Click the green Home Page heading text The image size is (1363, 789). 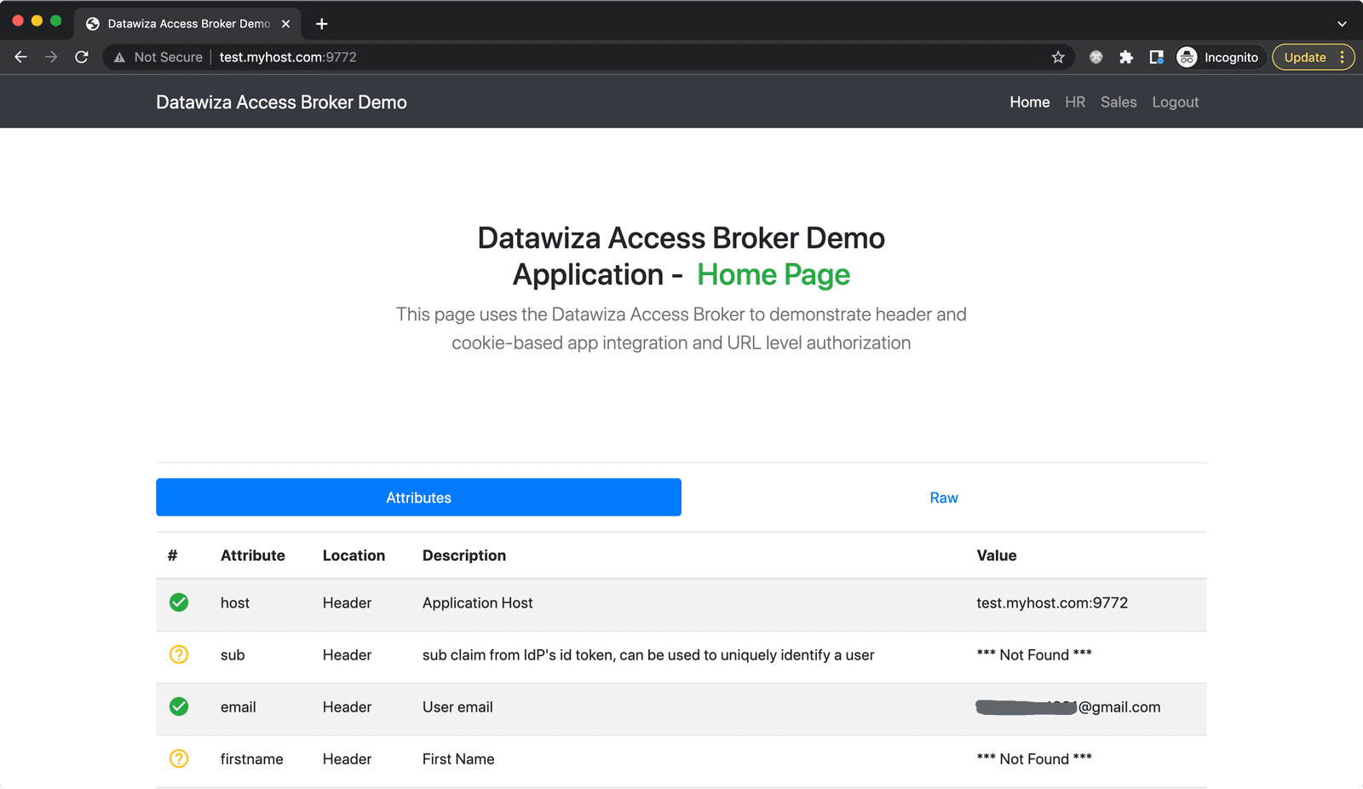(x=774, y=274)
